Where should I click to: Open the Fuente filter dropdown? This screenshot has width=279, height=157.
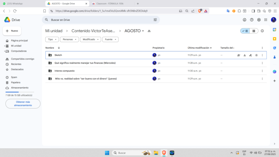pyautogui.click(x=110, y=39)
